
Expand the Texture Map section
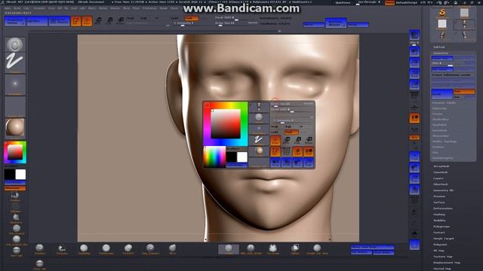pos(443,257)
